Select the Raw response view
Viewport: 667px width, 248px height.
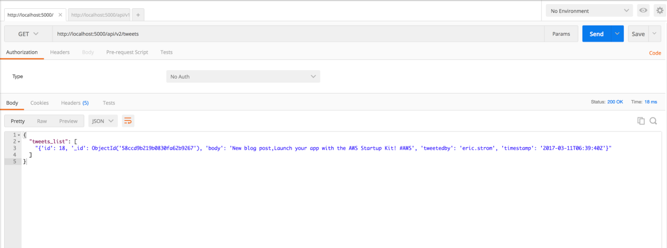(x=42, y=121)
